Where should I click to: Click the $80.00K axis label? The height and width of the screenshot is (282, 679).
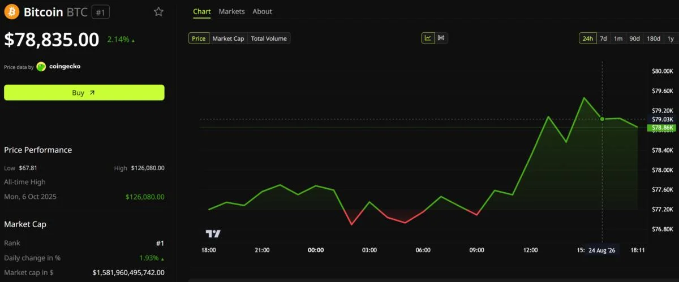(663, 71)
